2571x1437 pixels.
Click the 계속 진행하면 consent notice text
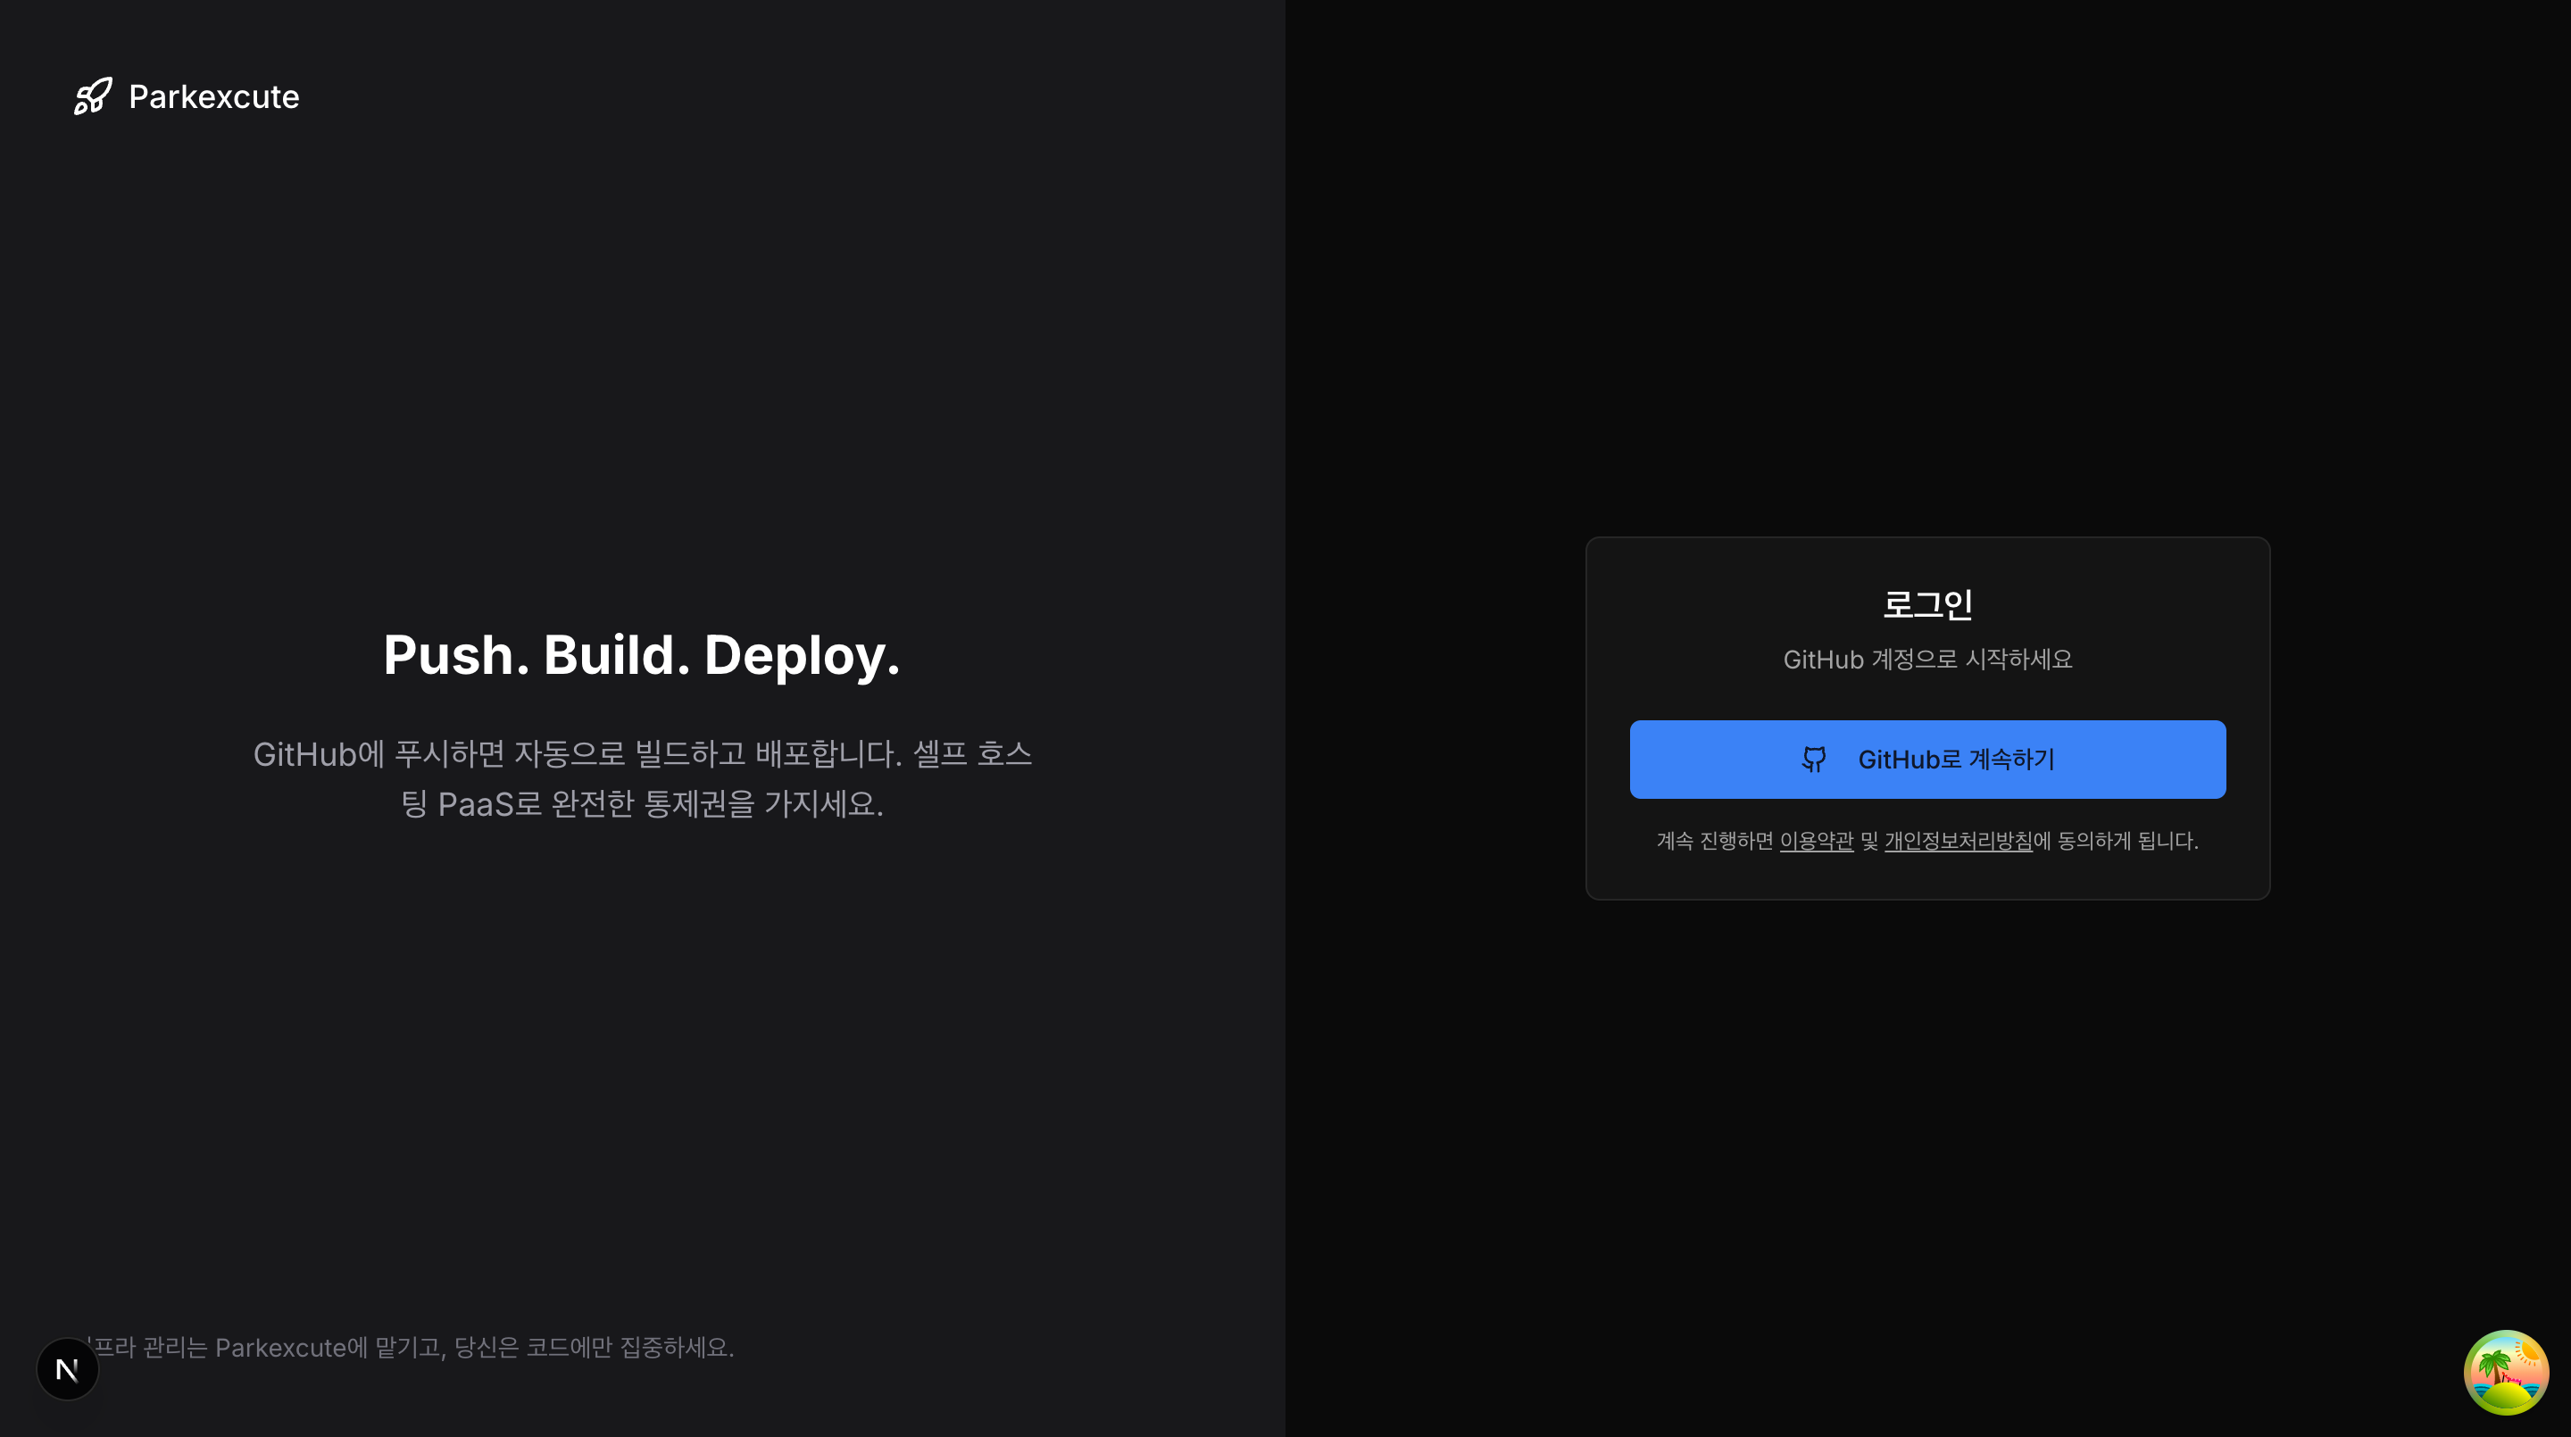click(x=1715, y=842)
